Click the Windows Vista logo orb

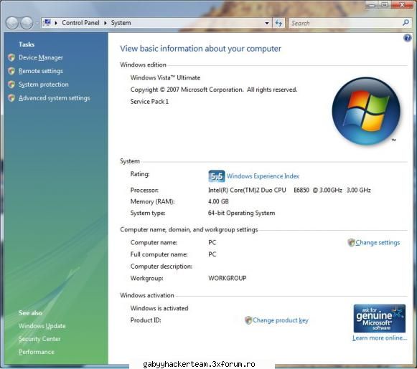[x=366, y=111]
